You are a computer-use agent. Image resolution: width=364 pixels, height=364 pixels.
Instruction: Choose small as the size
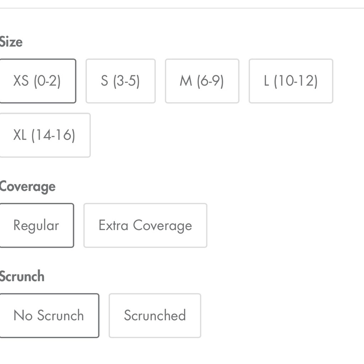click(x=120, y=81)
